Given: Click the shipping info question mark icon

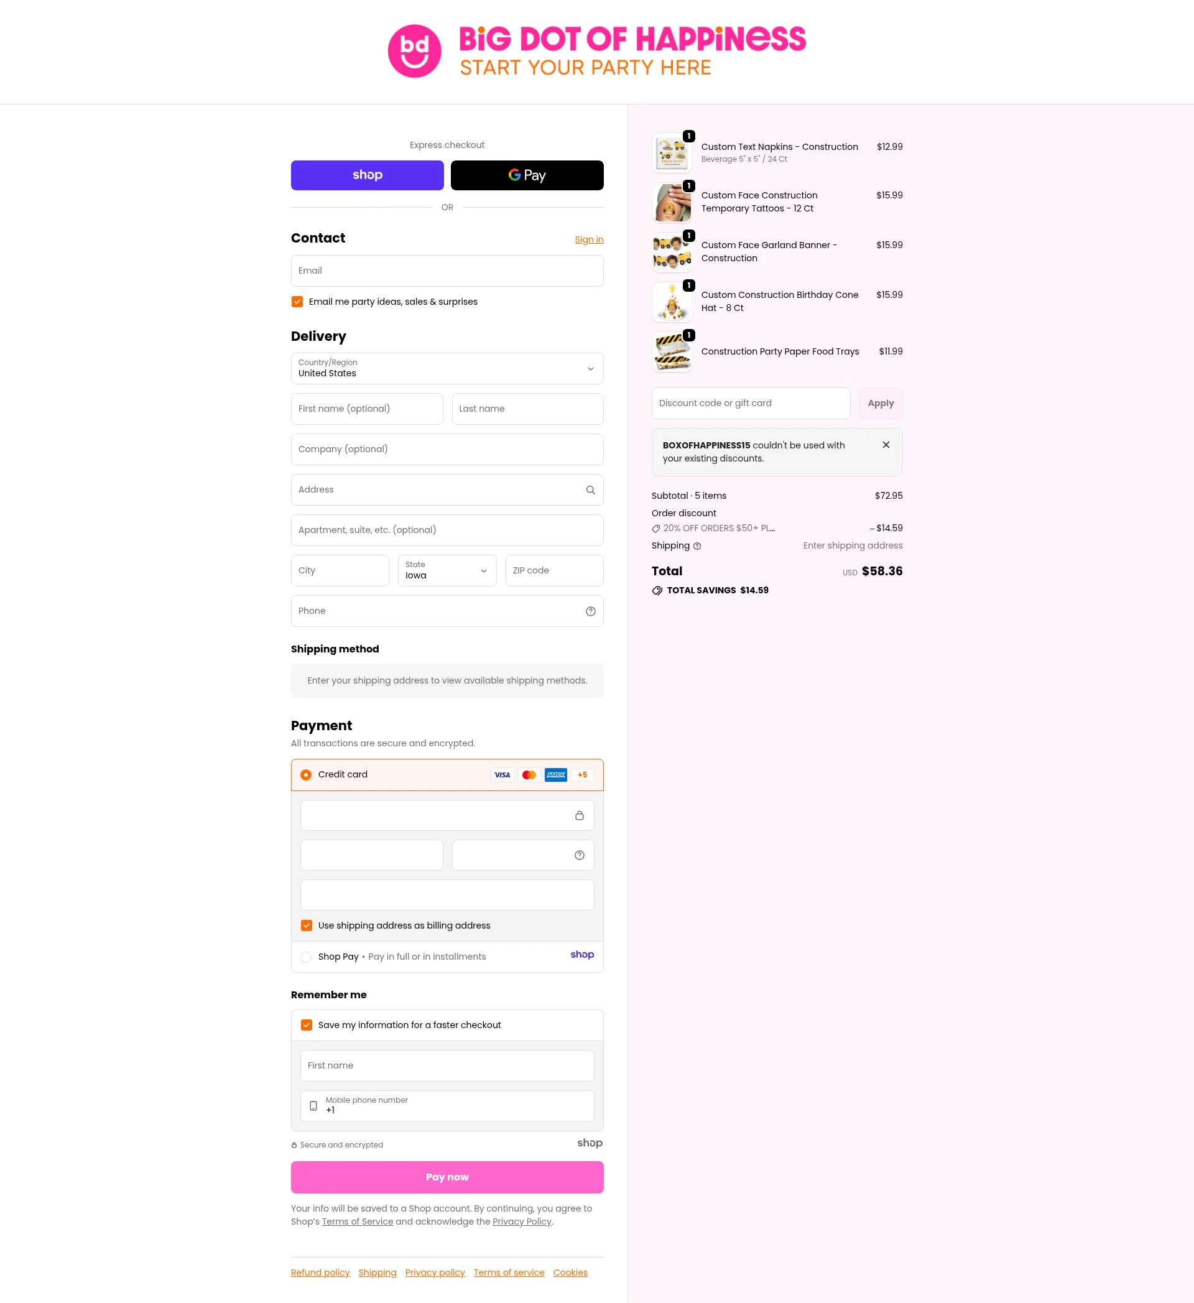Looking at the screenshot, I should click(x=696, y=546).
